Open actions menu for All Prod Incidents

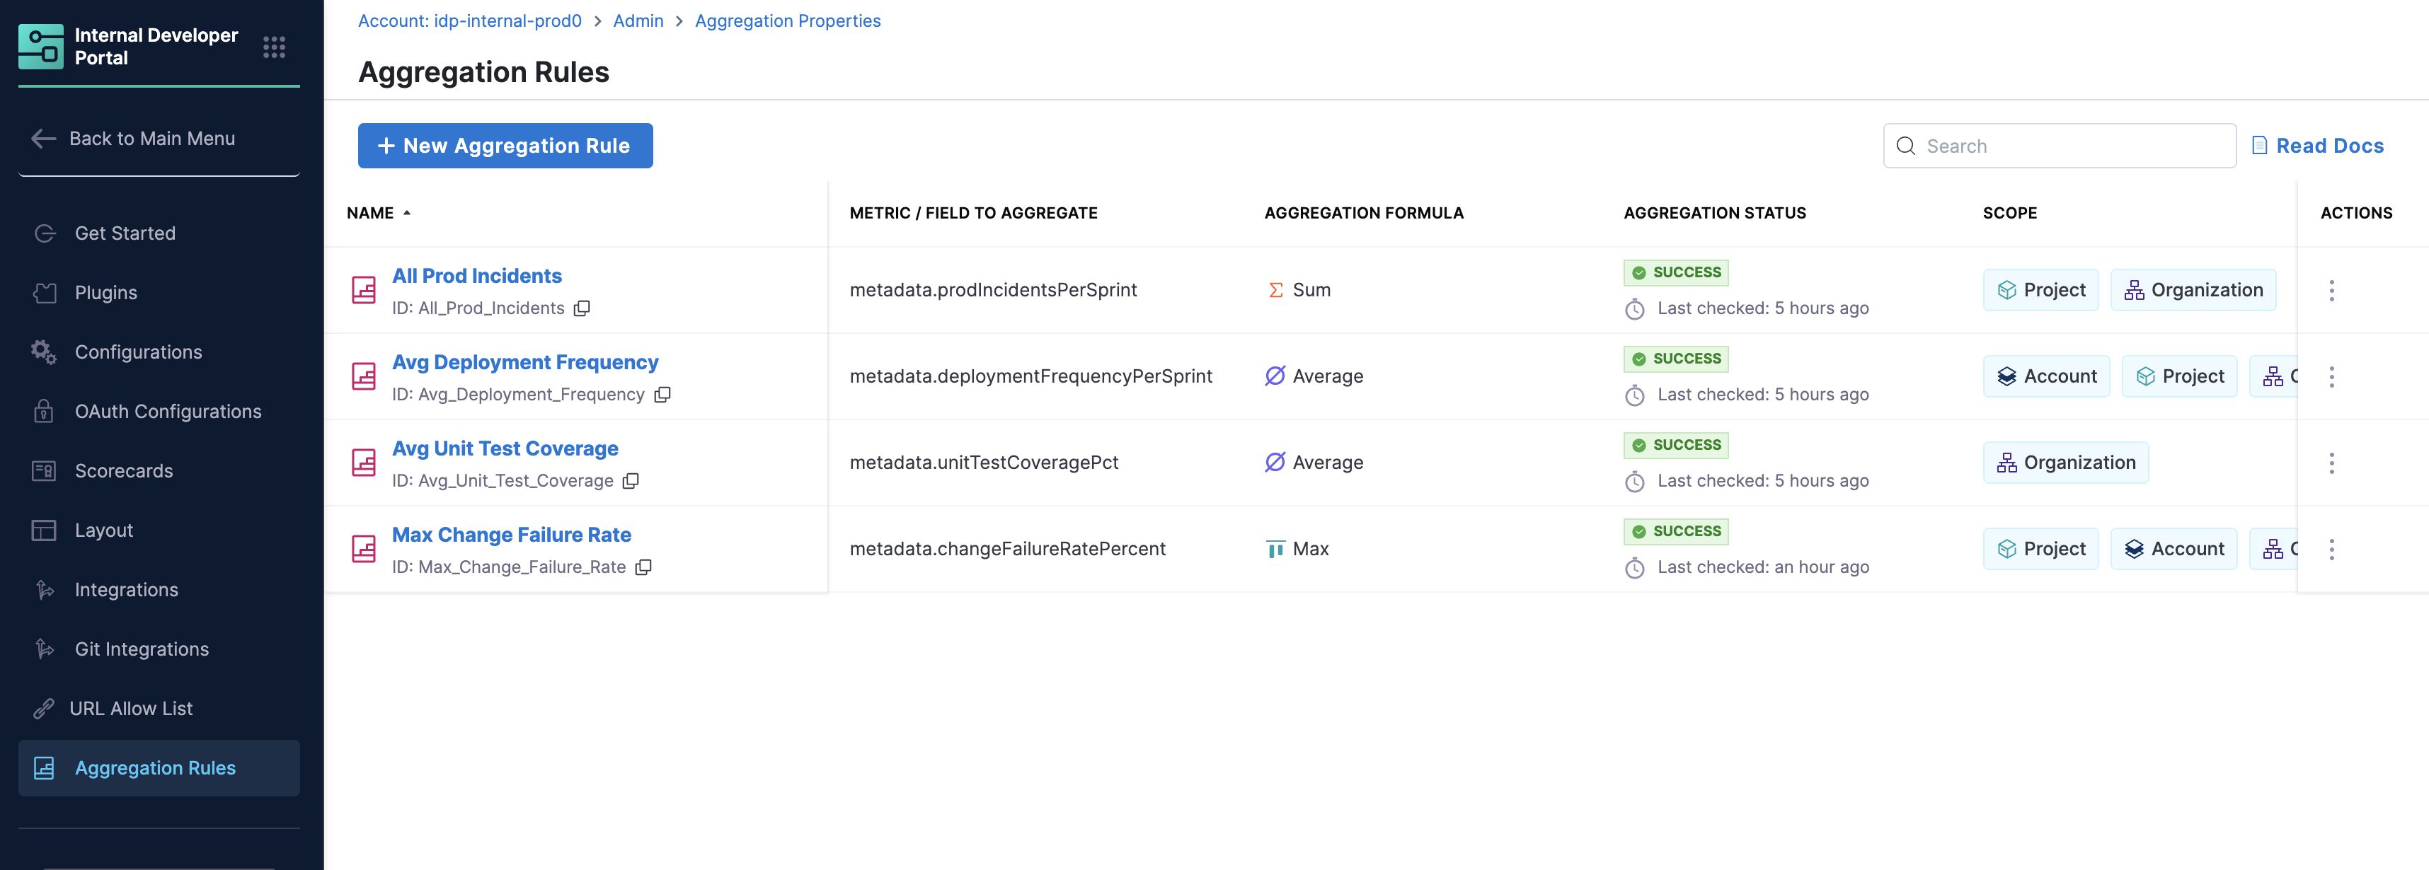[2332, 290]
